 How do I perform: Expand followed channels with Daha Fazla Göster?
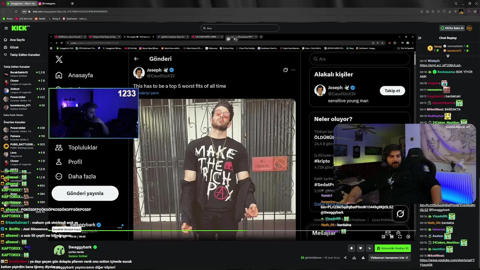click(13, 115)
